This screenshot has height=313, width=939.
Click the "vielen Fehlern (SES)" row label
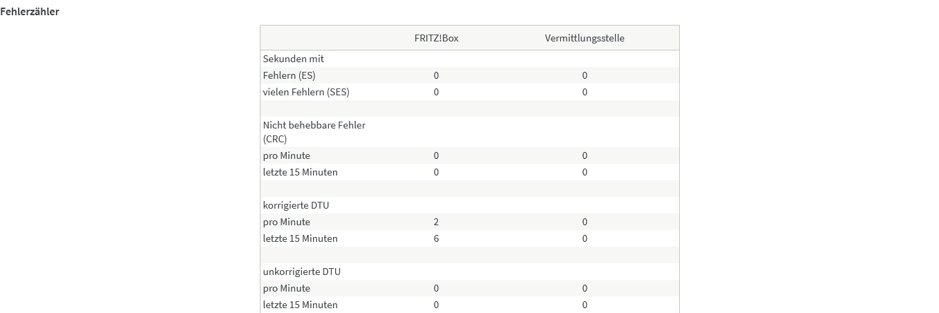pos(306,92)
